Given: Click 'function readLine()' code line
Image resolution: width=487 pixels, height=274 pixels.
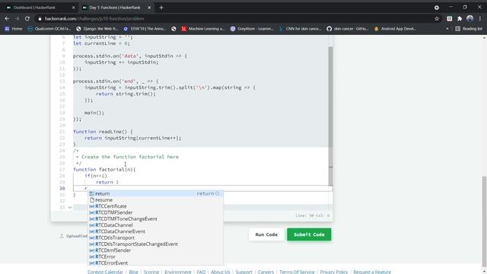Looking at the screenshot, I should [103, 132].
